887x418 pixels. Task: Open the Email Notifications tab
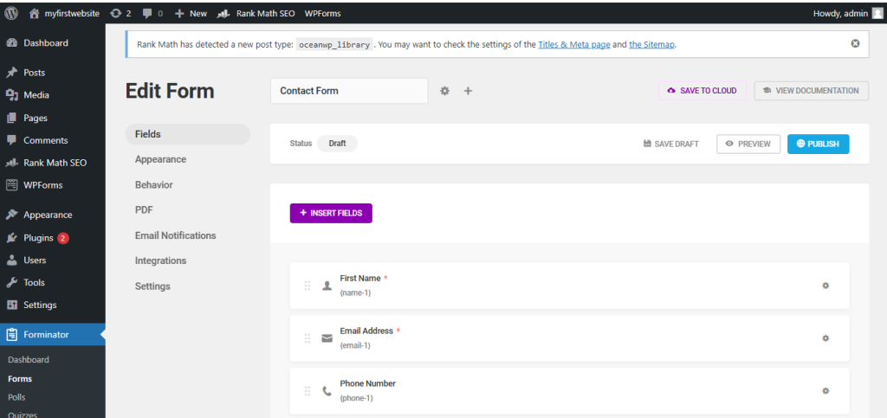tap(175, 235)
